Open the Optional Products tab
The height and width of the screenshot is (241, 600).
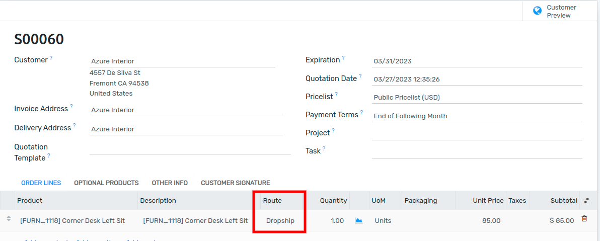tap(106, 183)
